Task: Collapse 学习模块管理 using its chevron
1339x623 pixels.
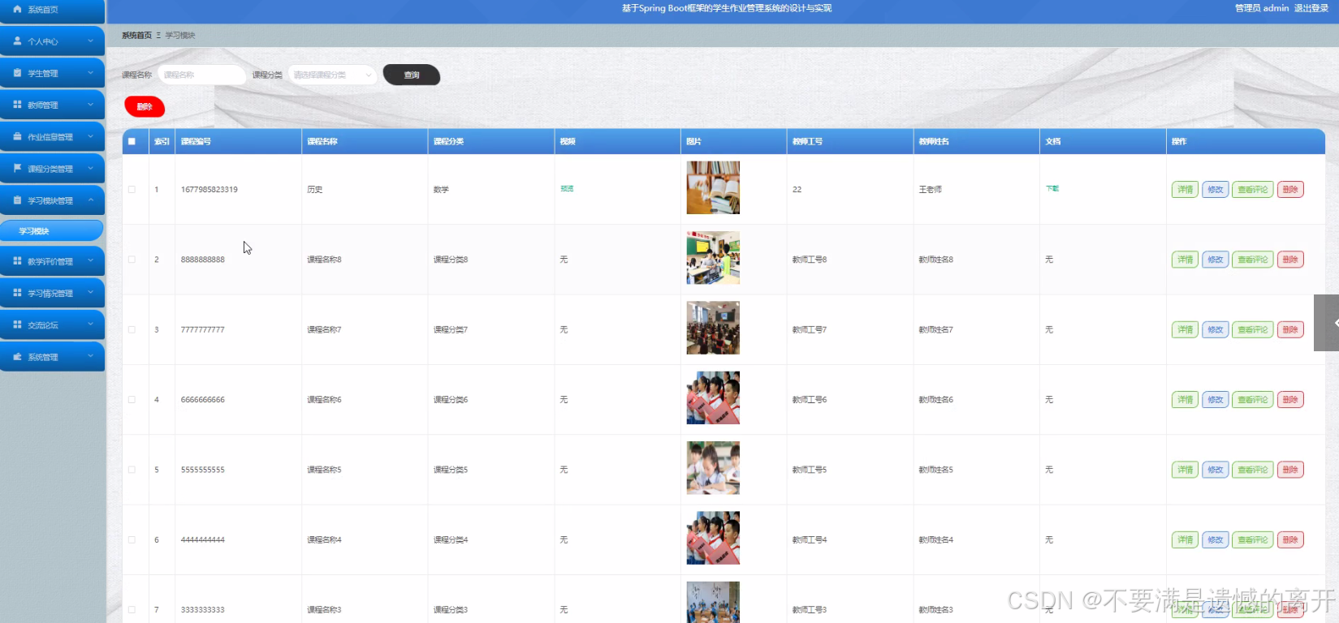Action: [90, 200]
